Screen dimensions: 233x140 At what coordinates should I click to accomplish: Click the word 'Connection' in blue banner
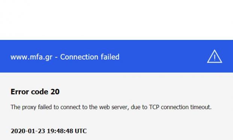click(79, 57)
